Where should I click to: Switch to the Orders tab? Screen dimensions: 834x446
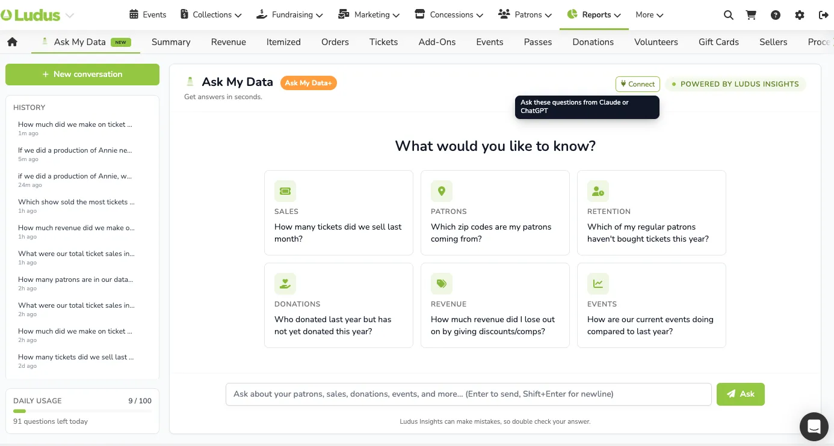tap(335, 42)
